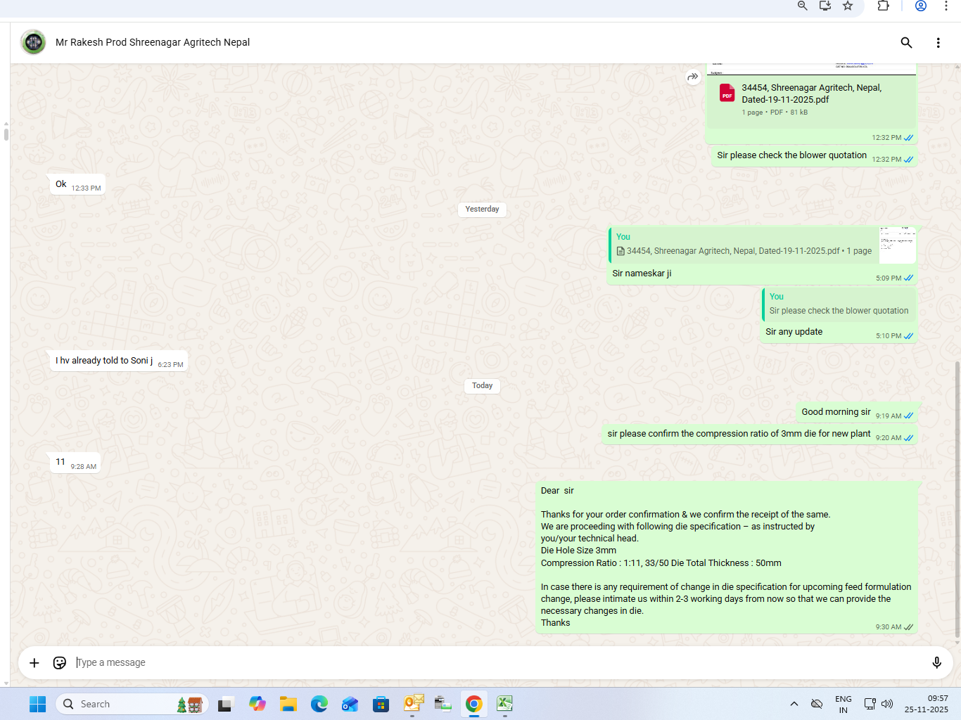Click quoted 'Sir please check the blower quotation' reply
This screenshot has width=961, height=720.
pos(839,304)
